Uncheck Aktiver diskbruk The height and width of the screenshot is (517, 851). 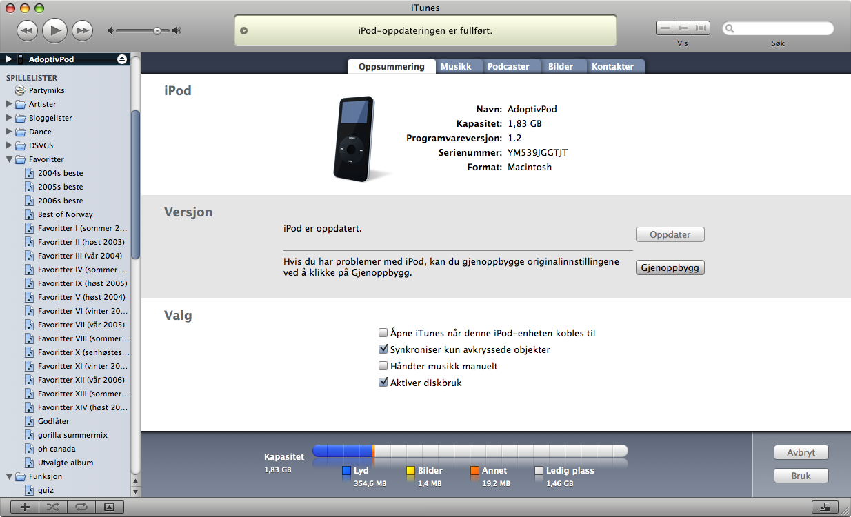[x=383, y=382]
